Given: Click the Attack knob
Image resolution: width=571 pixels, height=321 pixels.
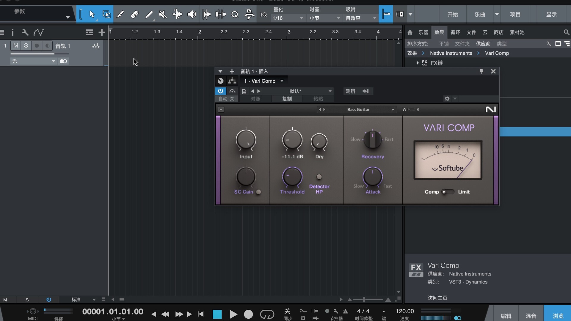Looking at the screenshot, I should coord(373,177).
